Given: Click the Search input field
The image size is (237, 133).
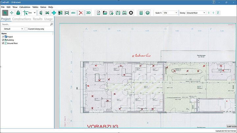Looking at the screenshot, I should (25, 24).
